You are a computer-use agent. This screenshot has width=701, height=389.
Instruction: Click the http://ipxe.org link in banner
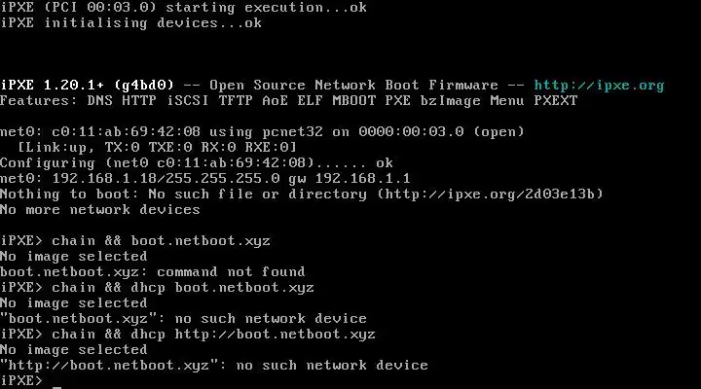point(599,85)
